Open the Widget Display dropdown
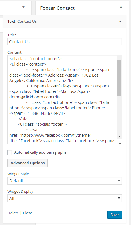 pos(65,198)
